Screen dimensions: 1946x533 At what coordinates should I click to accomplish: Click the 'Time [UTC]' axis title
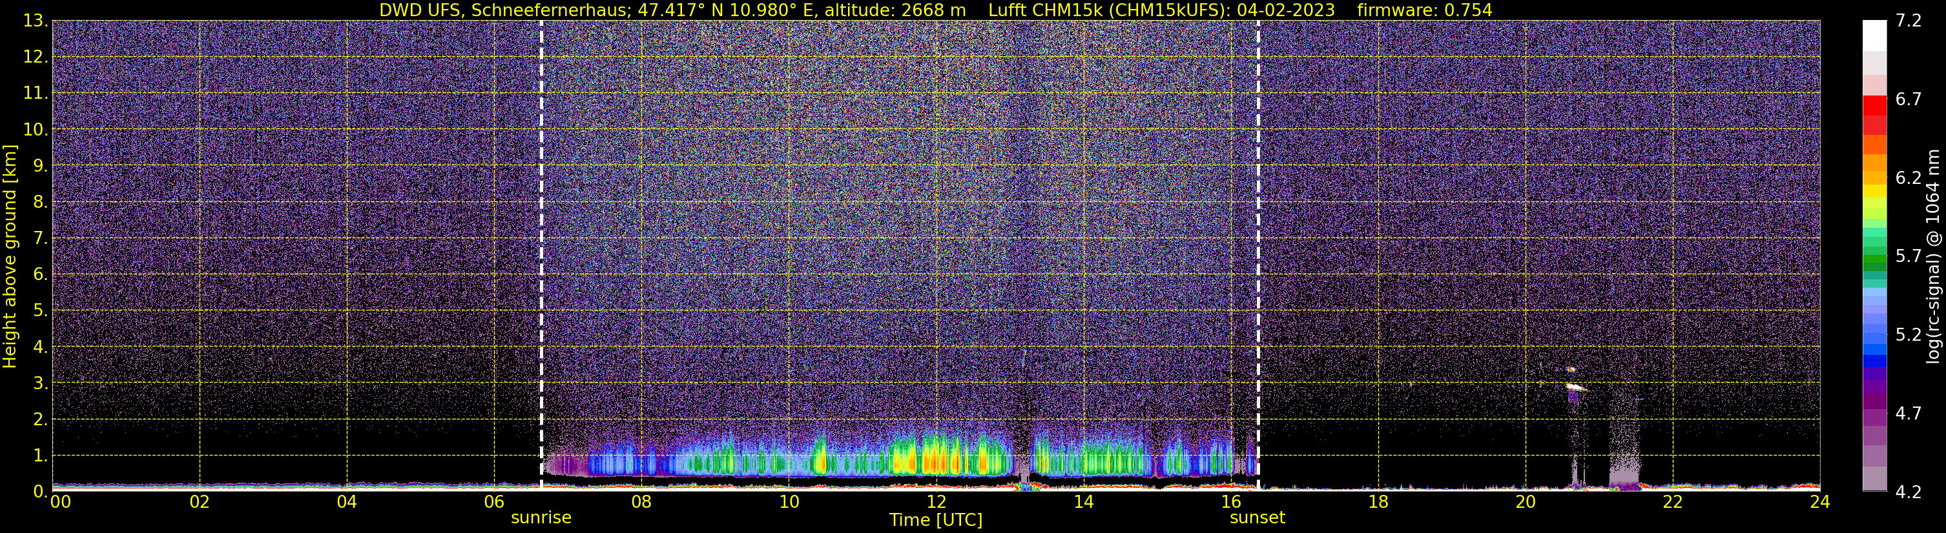(x=936, y=520)
